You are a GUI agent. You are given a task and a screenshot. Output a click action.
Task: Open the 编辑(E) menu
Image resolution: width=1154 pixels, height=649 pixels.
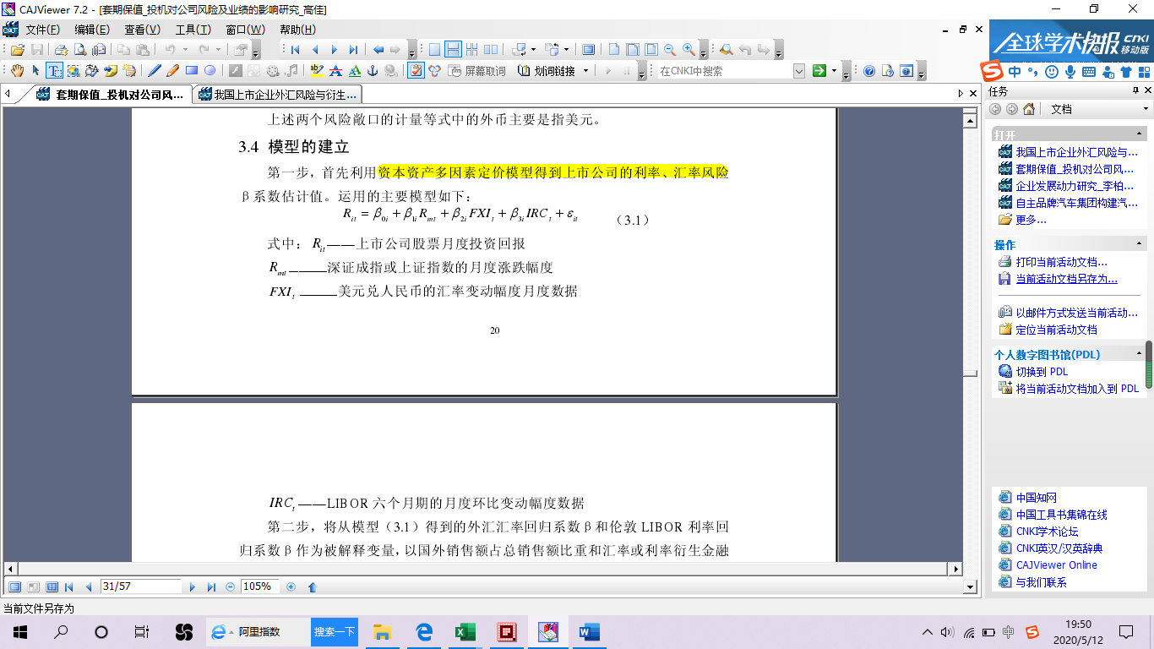click(x=91, y=29)
